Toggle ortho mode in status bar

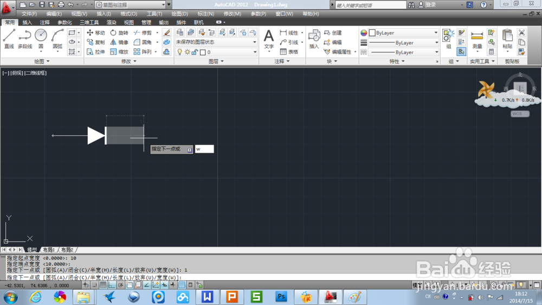click(112, 285)
